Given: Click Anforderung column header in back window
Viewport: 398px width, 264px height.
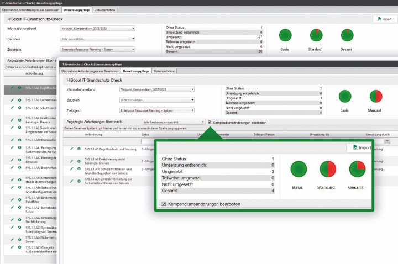Looking at the screenshot, I should (34, 73).
